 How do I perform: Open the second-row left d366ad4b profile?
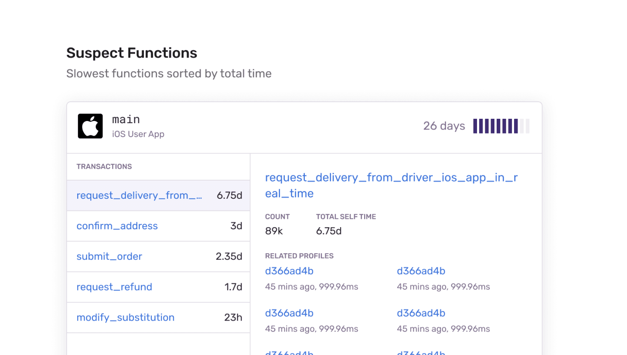tap(289, 313)
